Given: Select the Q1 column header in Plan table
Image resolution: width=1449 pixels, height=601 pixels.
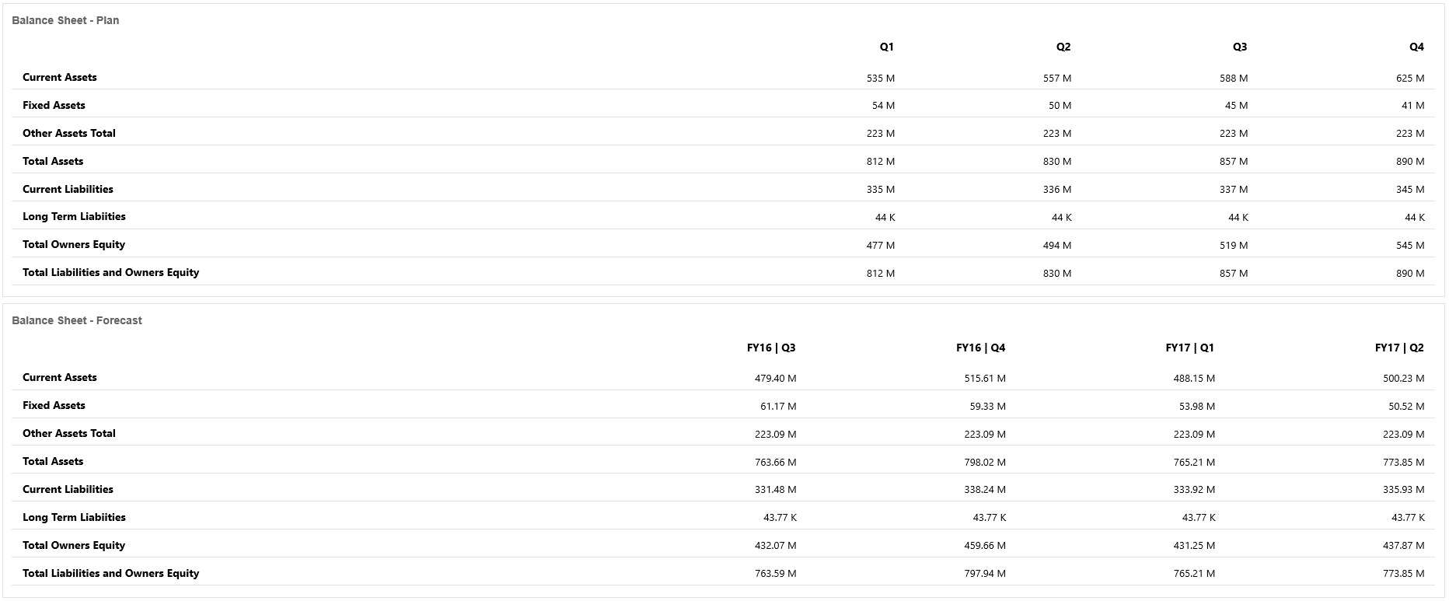Looking at the screenshot, I should [886, 47].
